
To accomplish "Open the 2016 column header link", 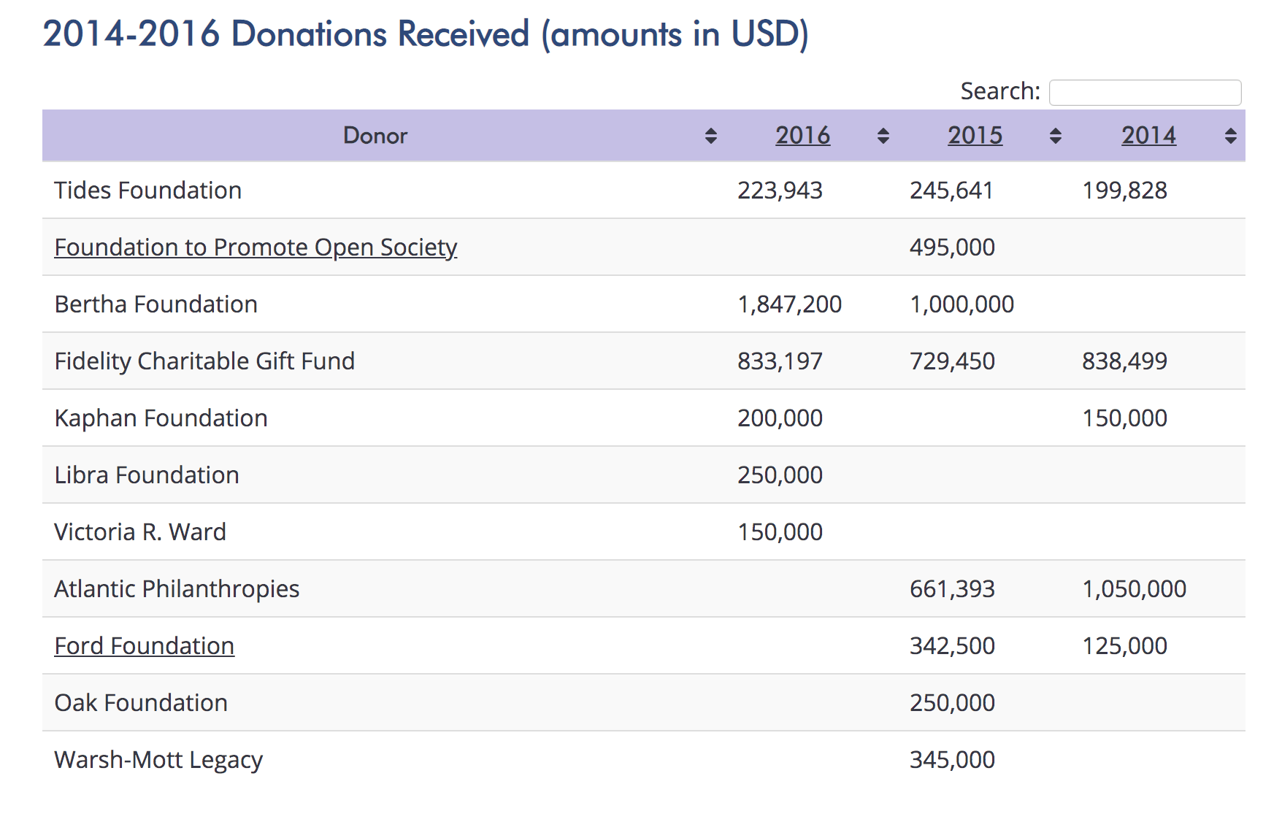I will 802,135.
